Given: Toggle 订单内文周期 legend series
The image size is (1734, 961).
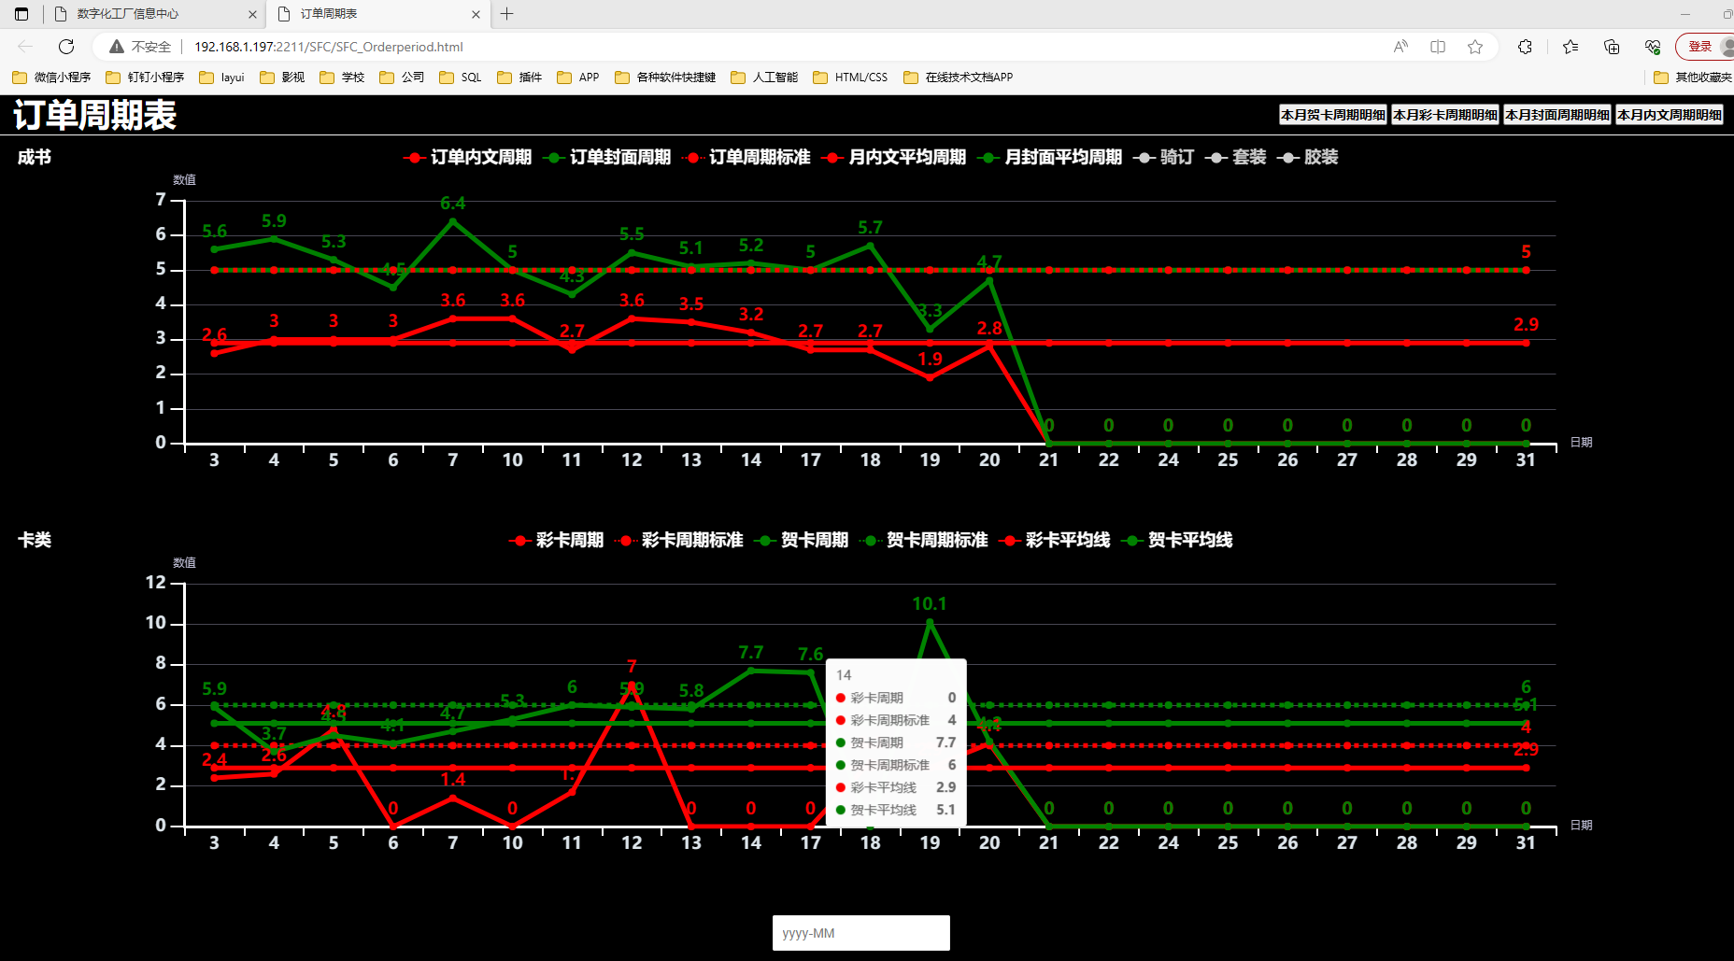Looking at the screenshot, I should coord(467,157).
